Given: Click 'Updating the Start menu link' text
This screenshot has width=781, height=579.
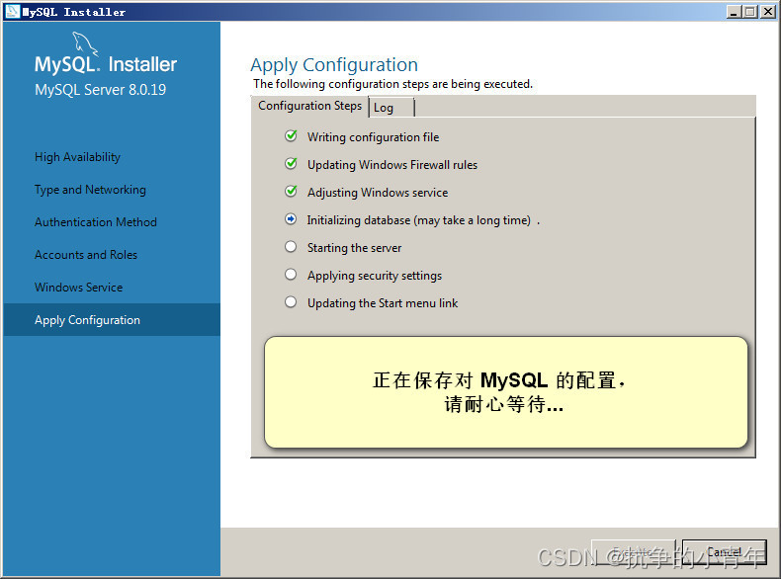Looking at the screenshot, I should point(383,303).
